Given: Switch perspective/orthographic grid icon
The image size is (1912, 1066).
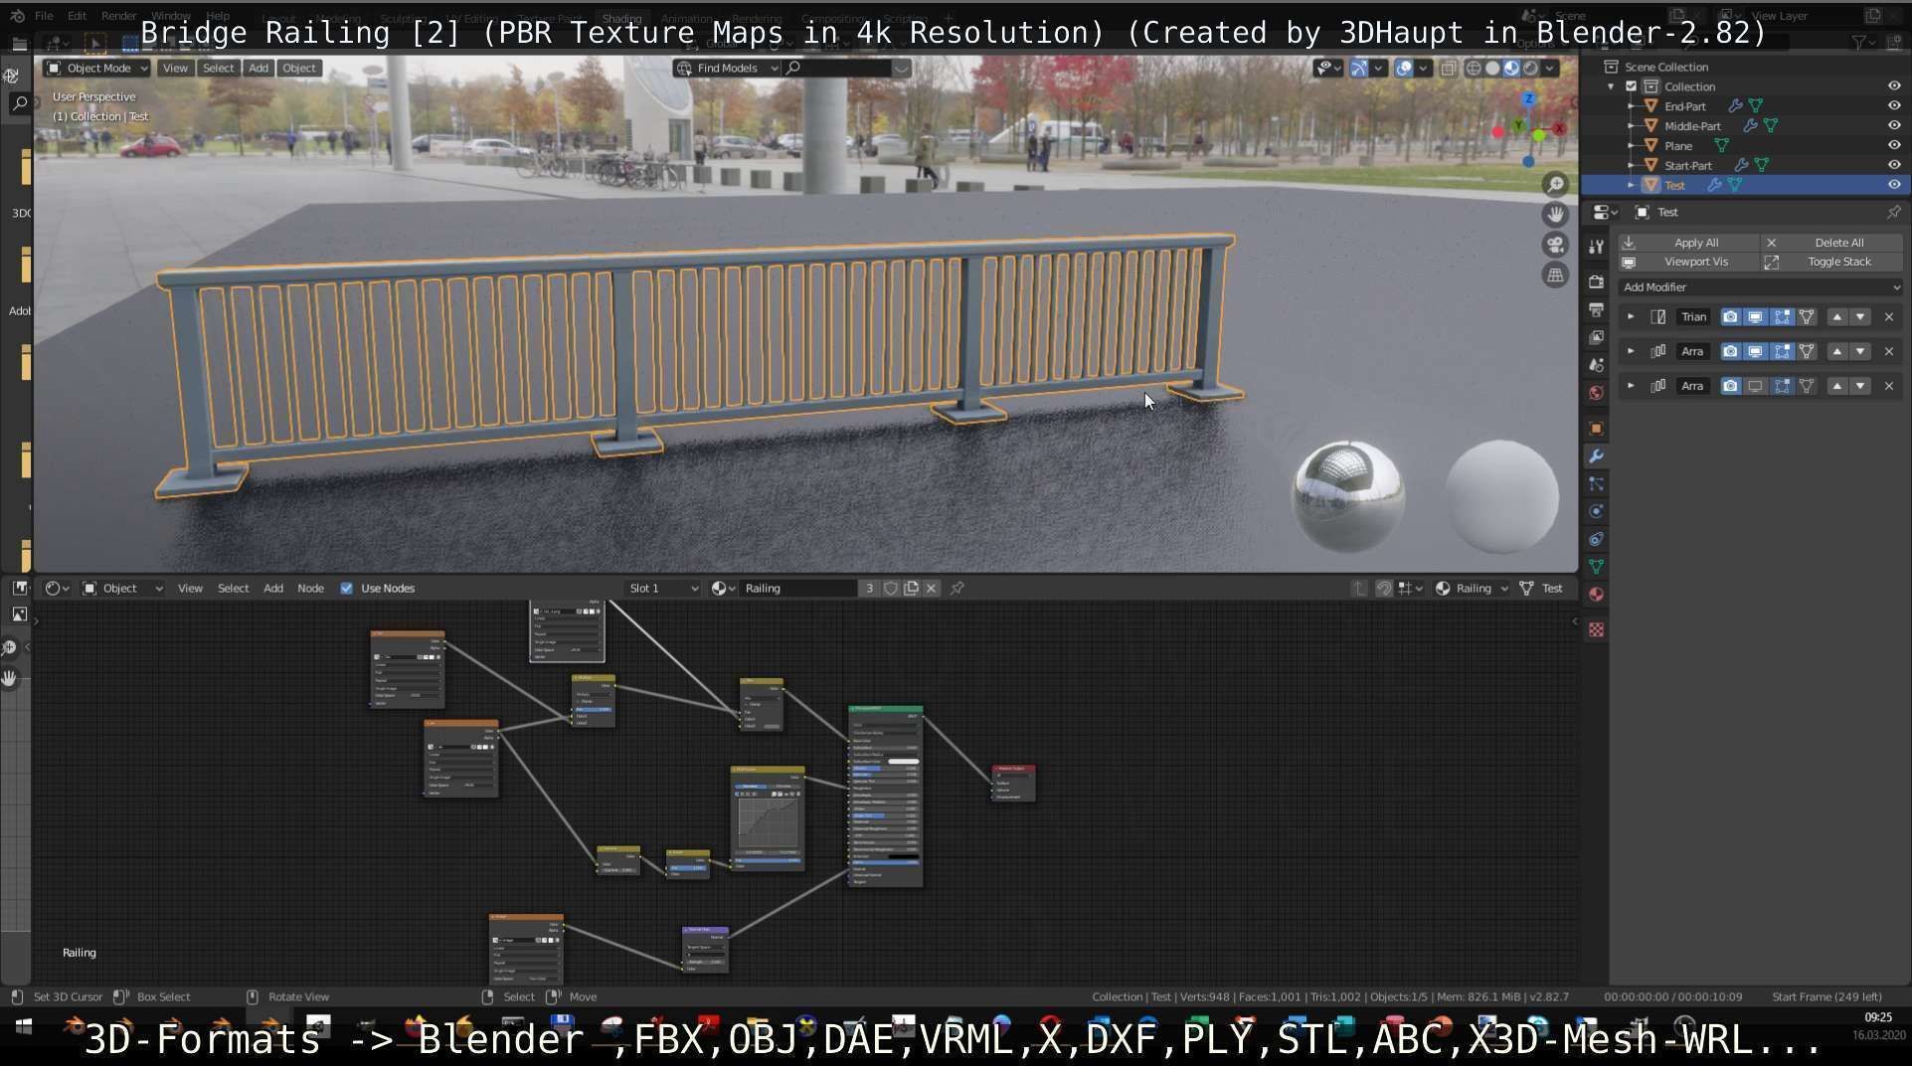Looking at the screenshot, I should coord(1555,274).
